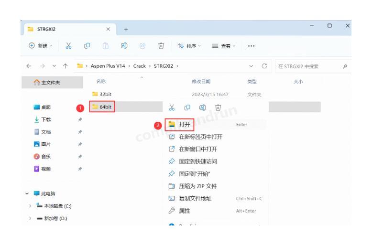Click the Rename icon in the toolbar
Image resolution: width=372 pixels, height=246 pixels.
[x=124, y=46]
